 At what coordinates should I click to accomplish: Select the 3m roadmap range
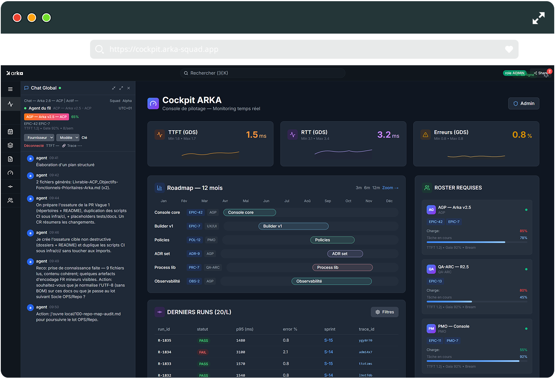point(359,188)
